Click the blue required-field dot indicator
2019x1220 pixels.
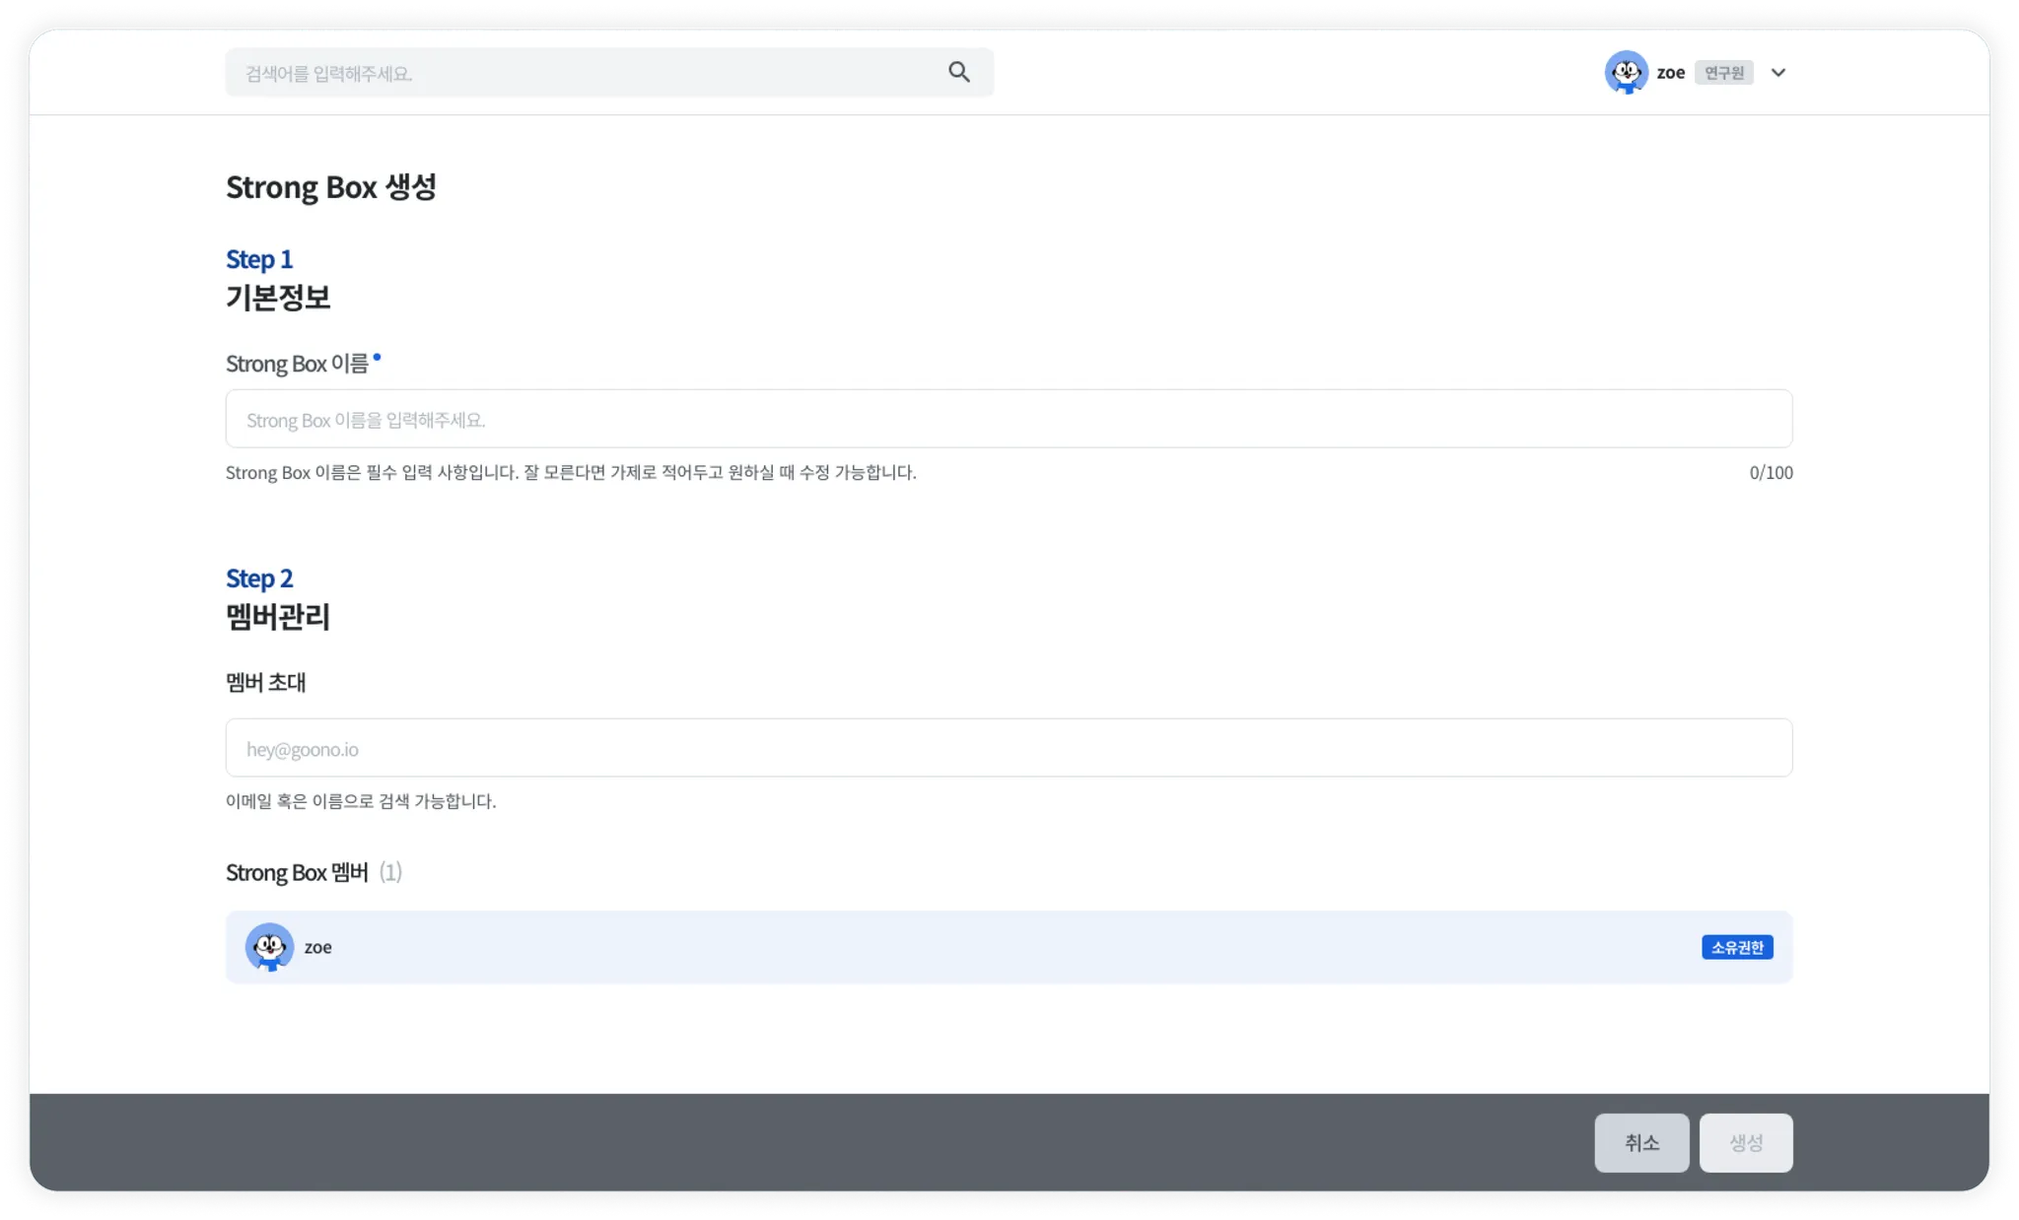tap(377, 358)
